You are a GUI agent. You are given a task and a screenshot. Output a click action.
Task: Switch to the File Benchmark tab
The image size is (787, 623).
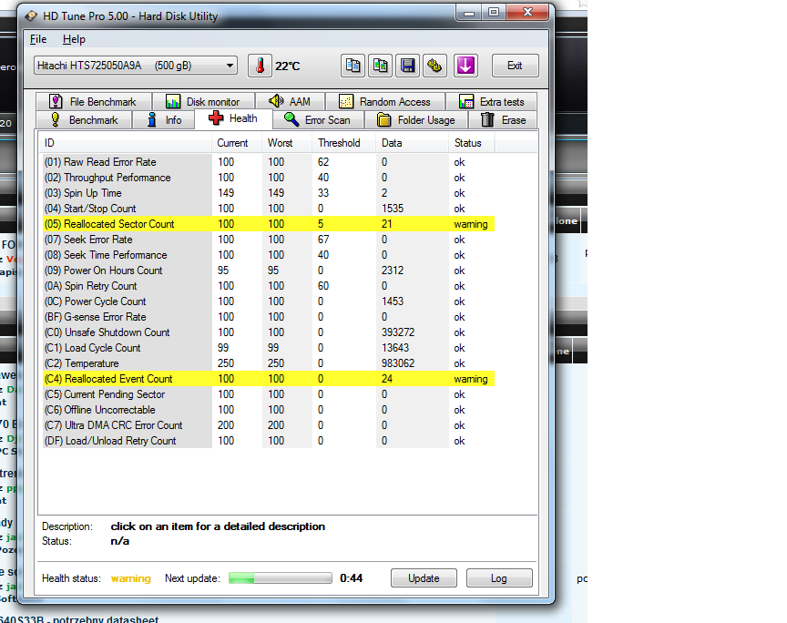point(93,102)
